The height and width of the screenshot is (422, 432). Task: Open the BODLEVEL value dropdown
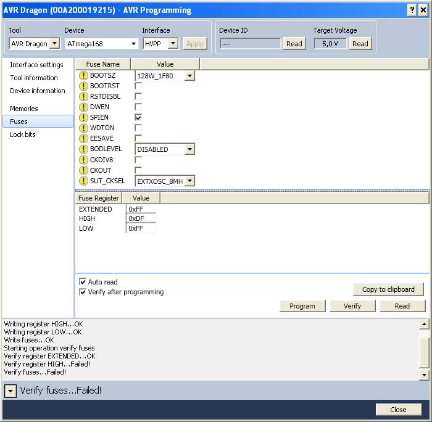(x=189, y=149)
